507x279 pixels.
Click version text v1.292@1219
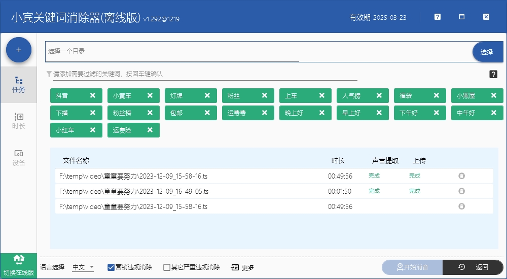[161, 19]
